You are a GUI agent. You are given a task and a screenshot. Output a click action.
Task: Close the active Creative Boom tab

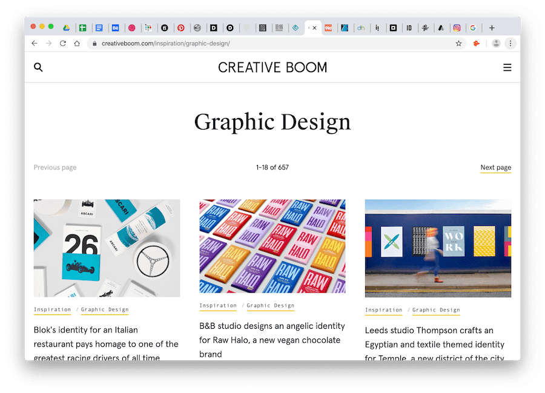(314, 28)
